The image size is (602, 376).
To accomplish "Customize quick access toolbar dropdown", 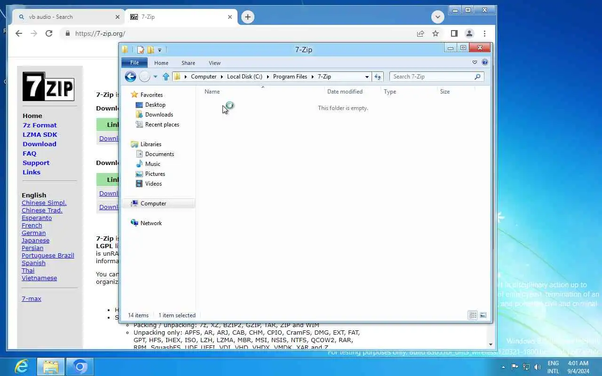I will click(x=160, y=50).
